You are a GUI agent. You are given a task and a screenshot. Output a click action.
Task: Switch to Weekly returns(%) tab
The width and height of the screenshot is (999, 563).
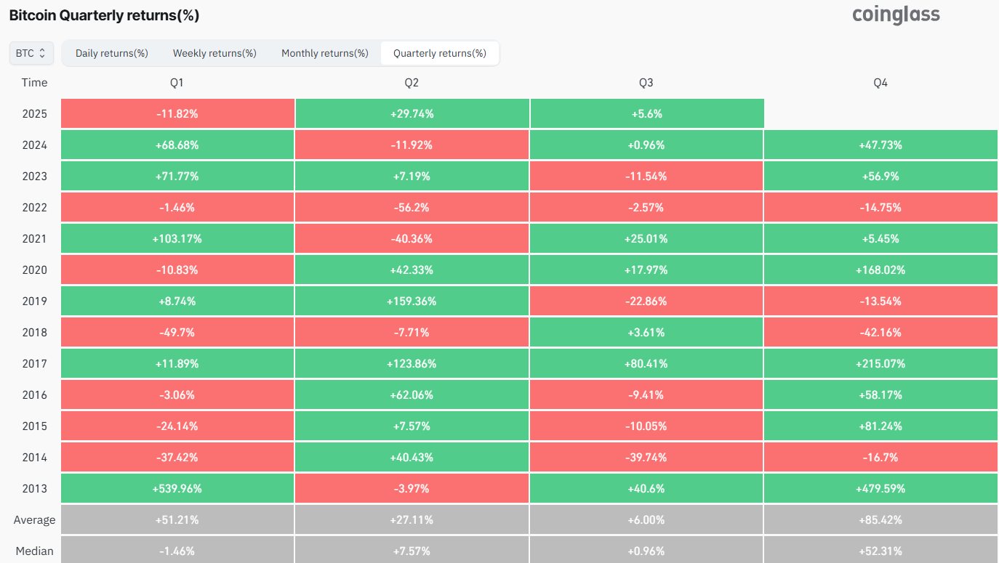click(x=214, y=53)
